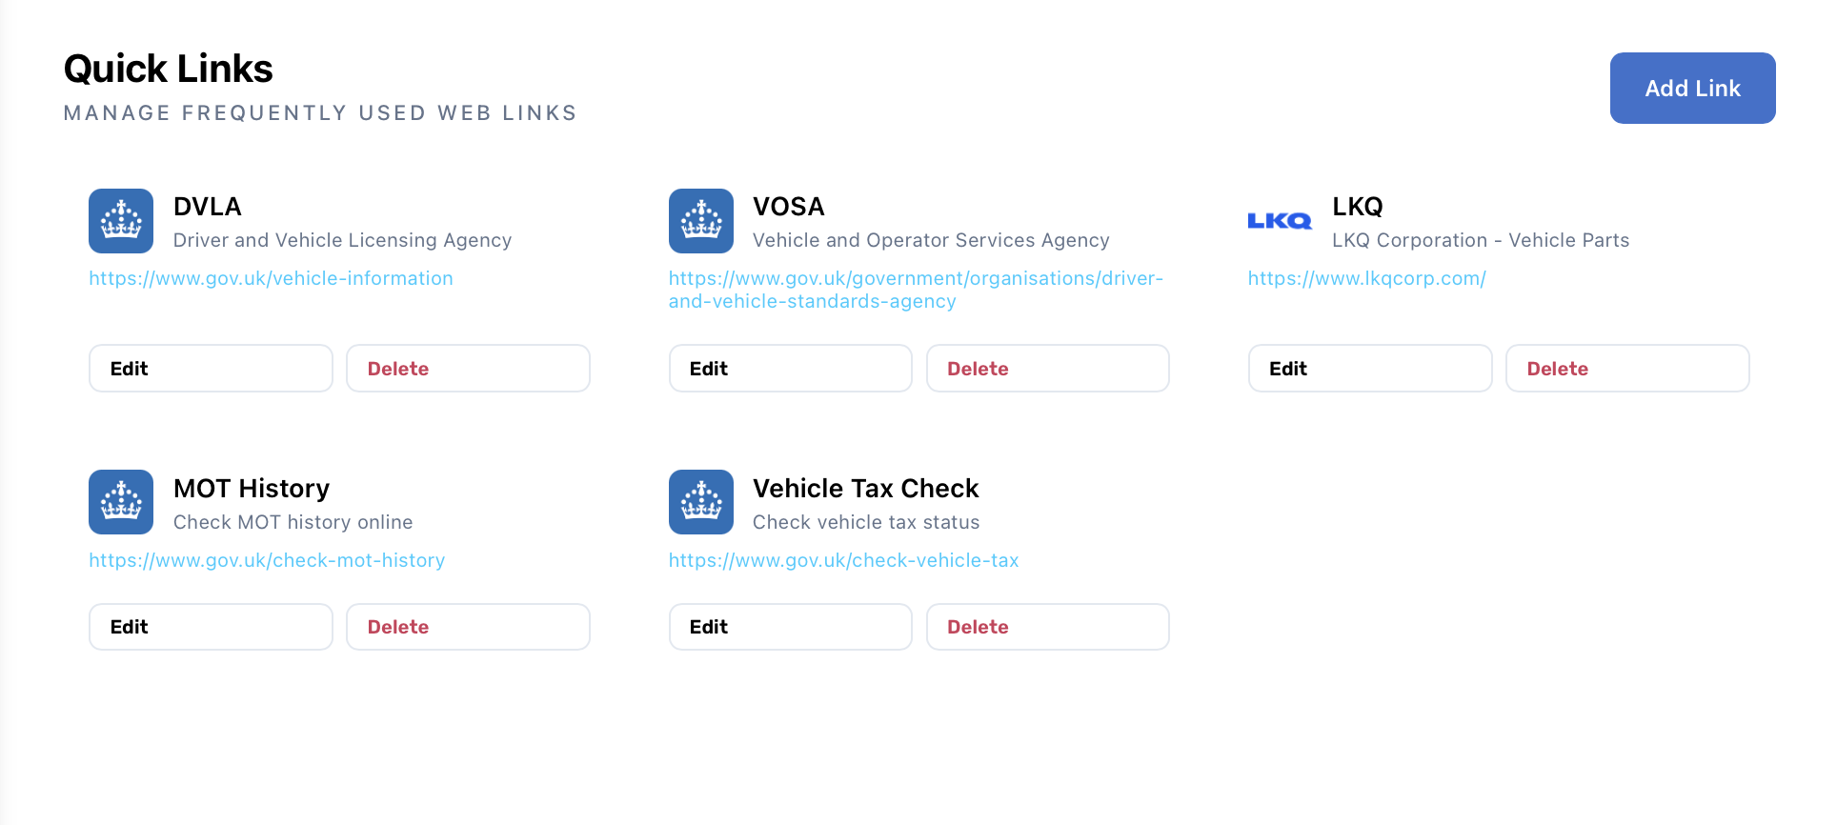
Task: Delete the DVLA link
Action: coord(467,368)
